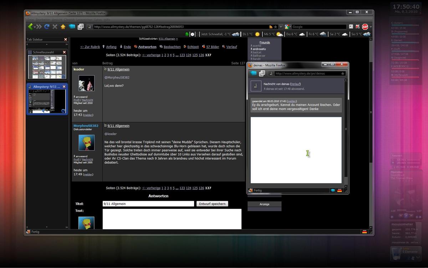
Task: Click play/pause on desktop music widget
Action: (x=406, y=215)
